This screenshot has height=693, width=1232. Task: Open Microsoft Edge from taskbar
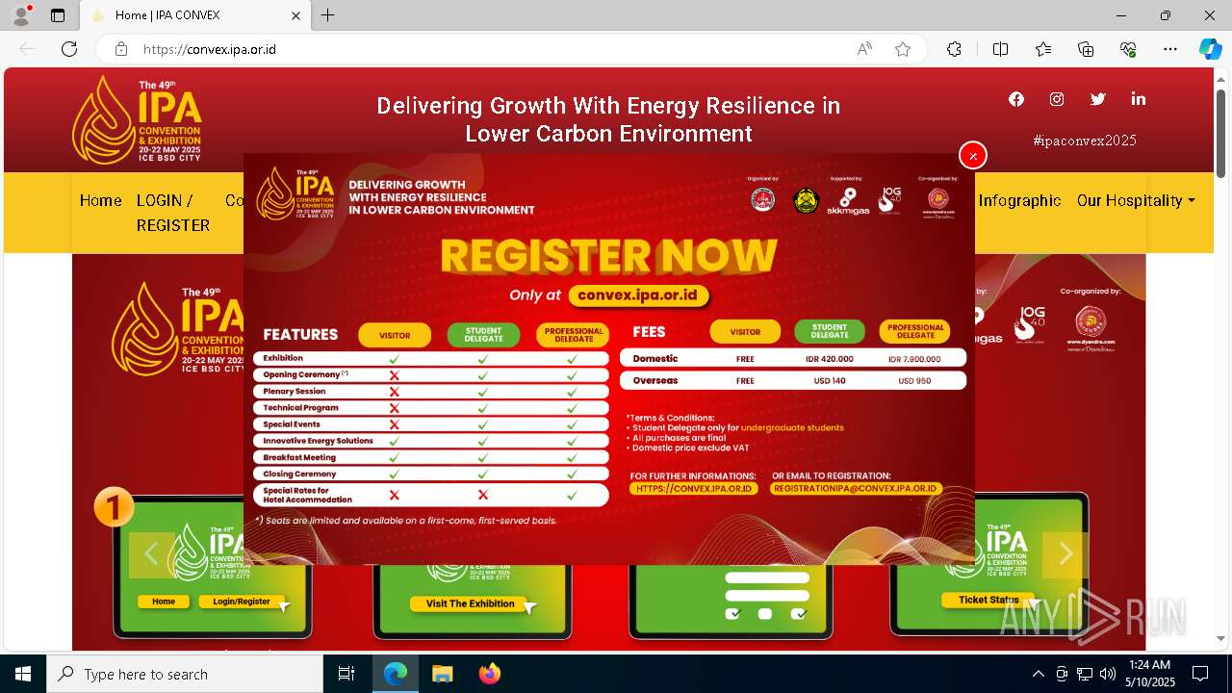tap(396, 674)
